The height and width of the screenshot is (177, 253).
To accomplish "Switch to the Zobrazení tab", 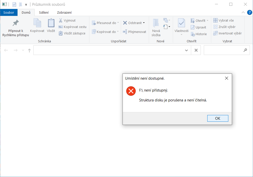I will coord(64,12).
